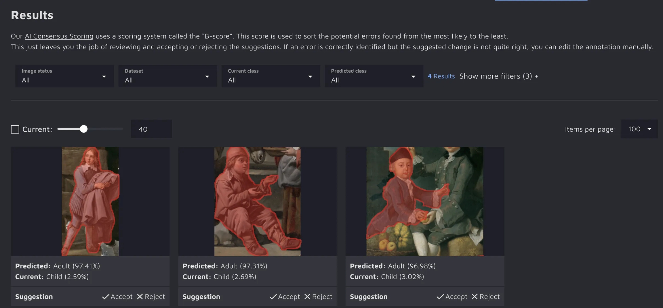Image resolution: width=663 pixels, height=308 pixels.
Task: Accept suggestion for first image (97.41%)
Action: click(117, 297)
